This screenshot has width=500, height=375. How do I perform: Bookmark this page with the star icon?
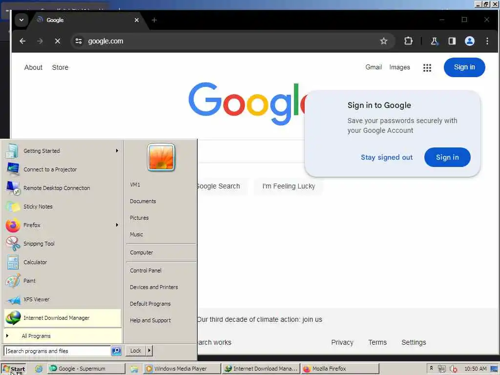[384, 41]
